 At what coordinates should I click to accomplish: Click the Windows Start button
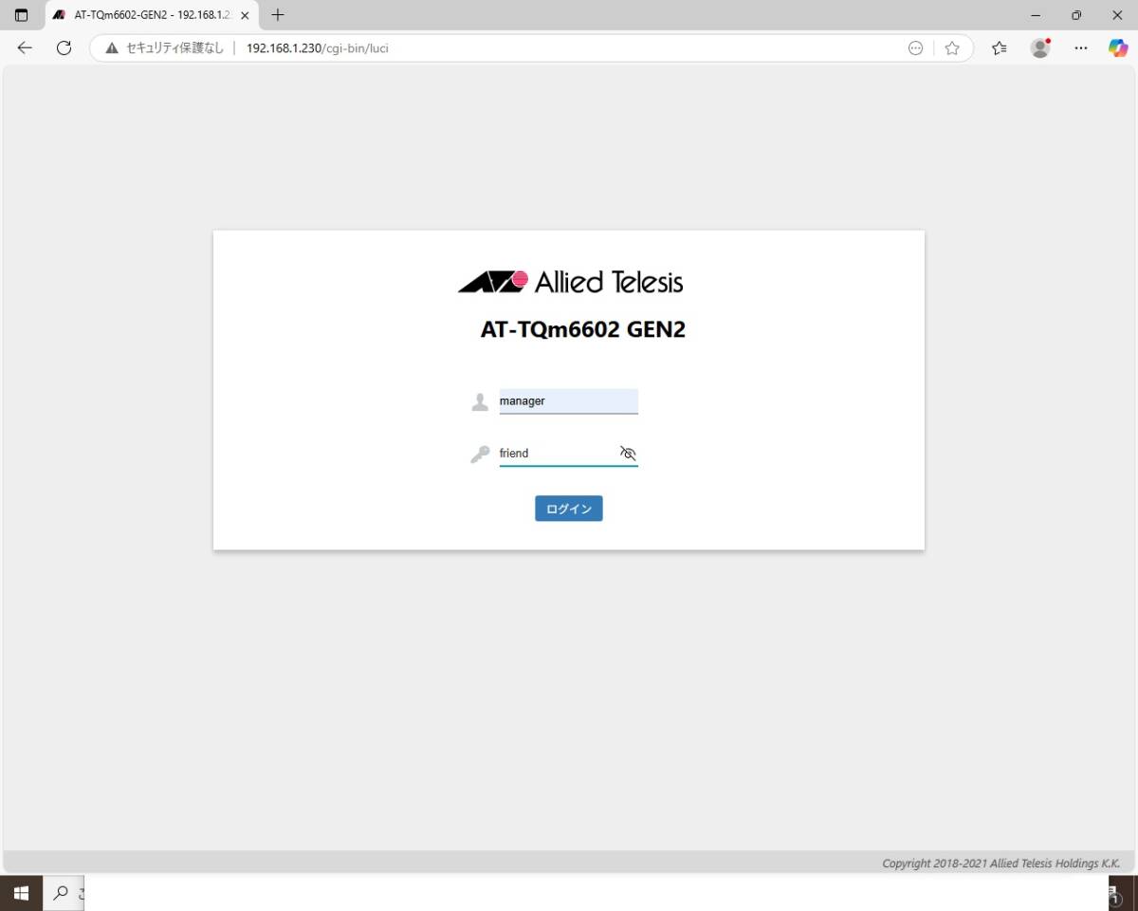(x=21, y=893)
